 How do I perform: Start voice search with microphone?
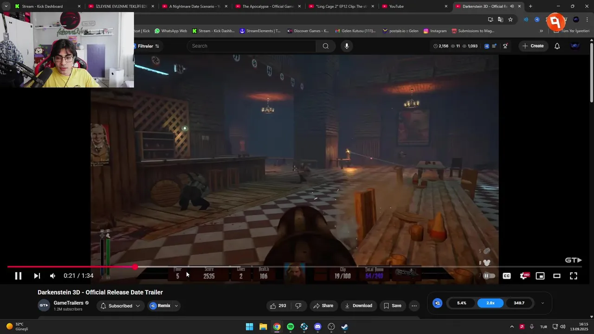[346, 46]
